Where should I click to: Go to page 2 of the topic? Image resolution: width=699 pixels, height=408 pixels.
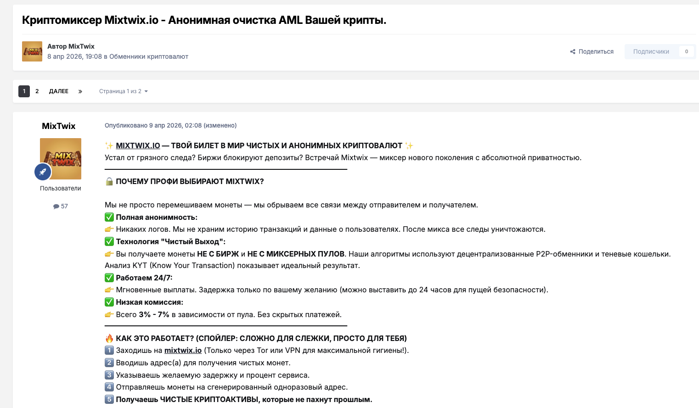(37, 91)
